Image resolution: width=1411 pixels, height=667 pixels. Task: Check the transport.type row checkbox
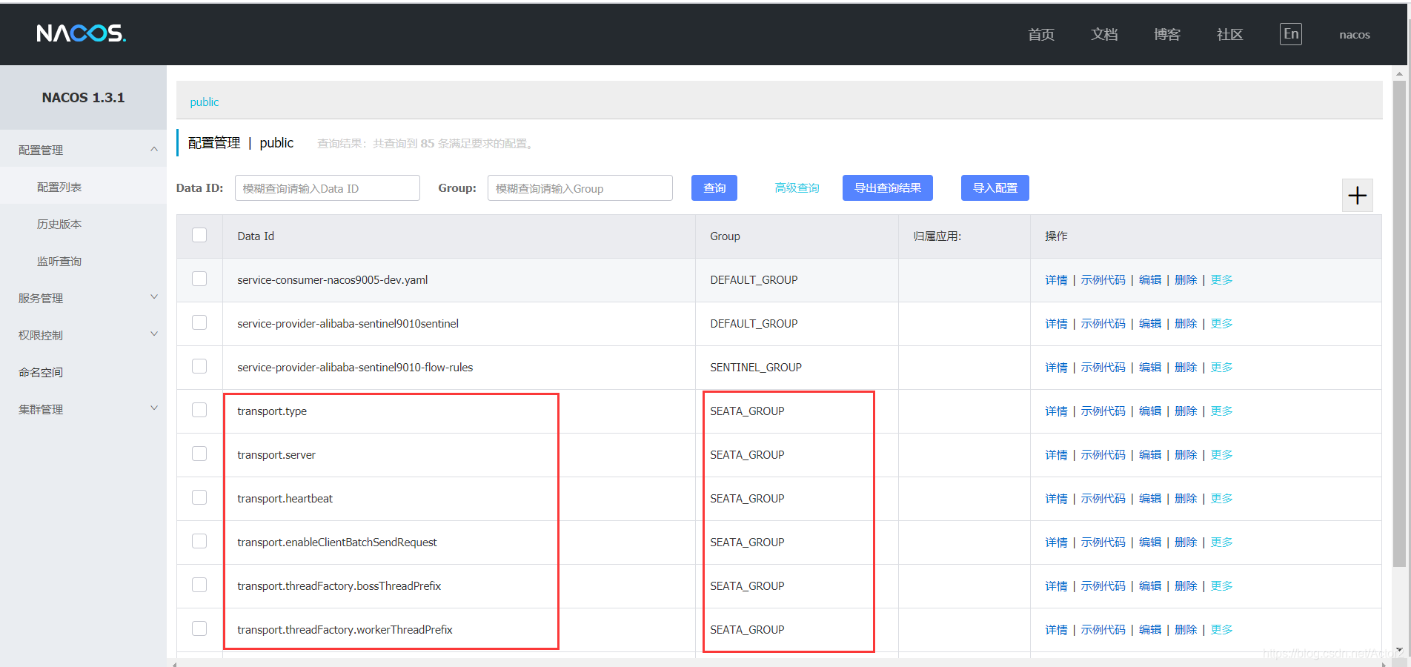(x=199, y=410)
